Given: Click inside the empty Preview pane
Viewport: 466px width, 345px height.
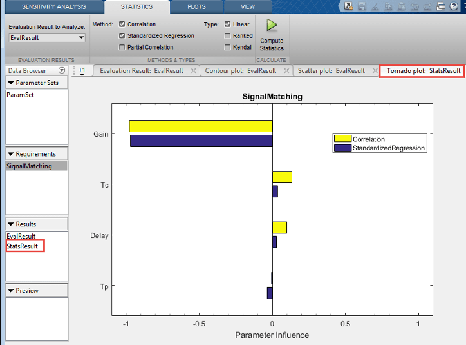Looking at the screenshot, I should [x=37, y=319].
